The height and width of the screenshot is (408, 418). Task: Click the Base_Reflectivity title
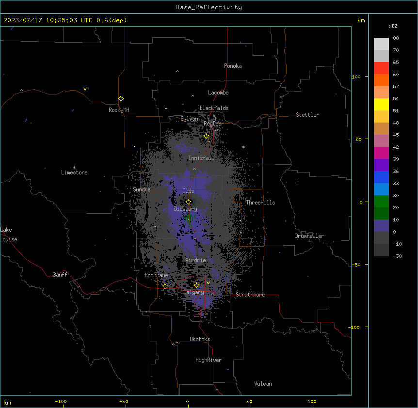tap(209, 7)
